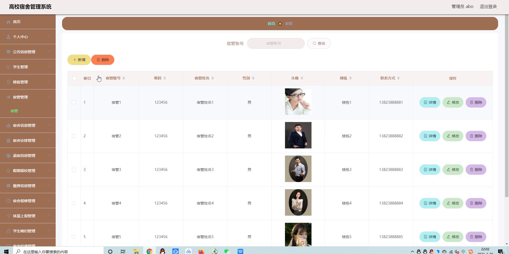Click 退出登录 link

click(488, 7)
